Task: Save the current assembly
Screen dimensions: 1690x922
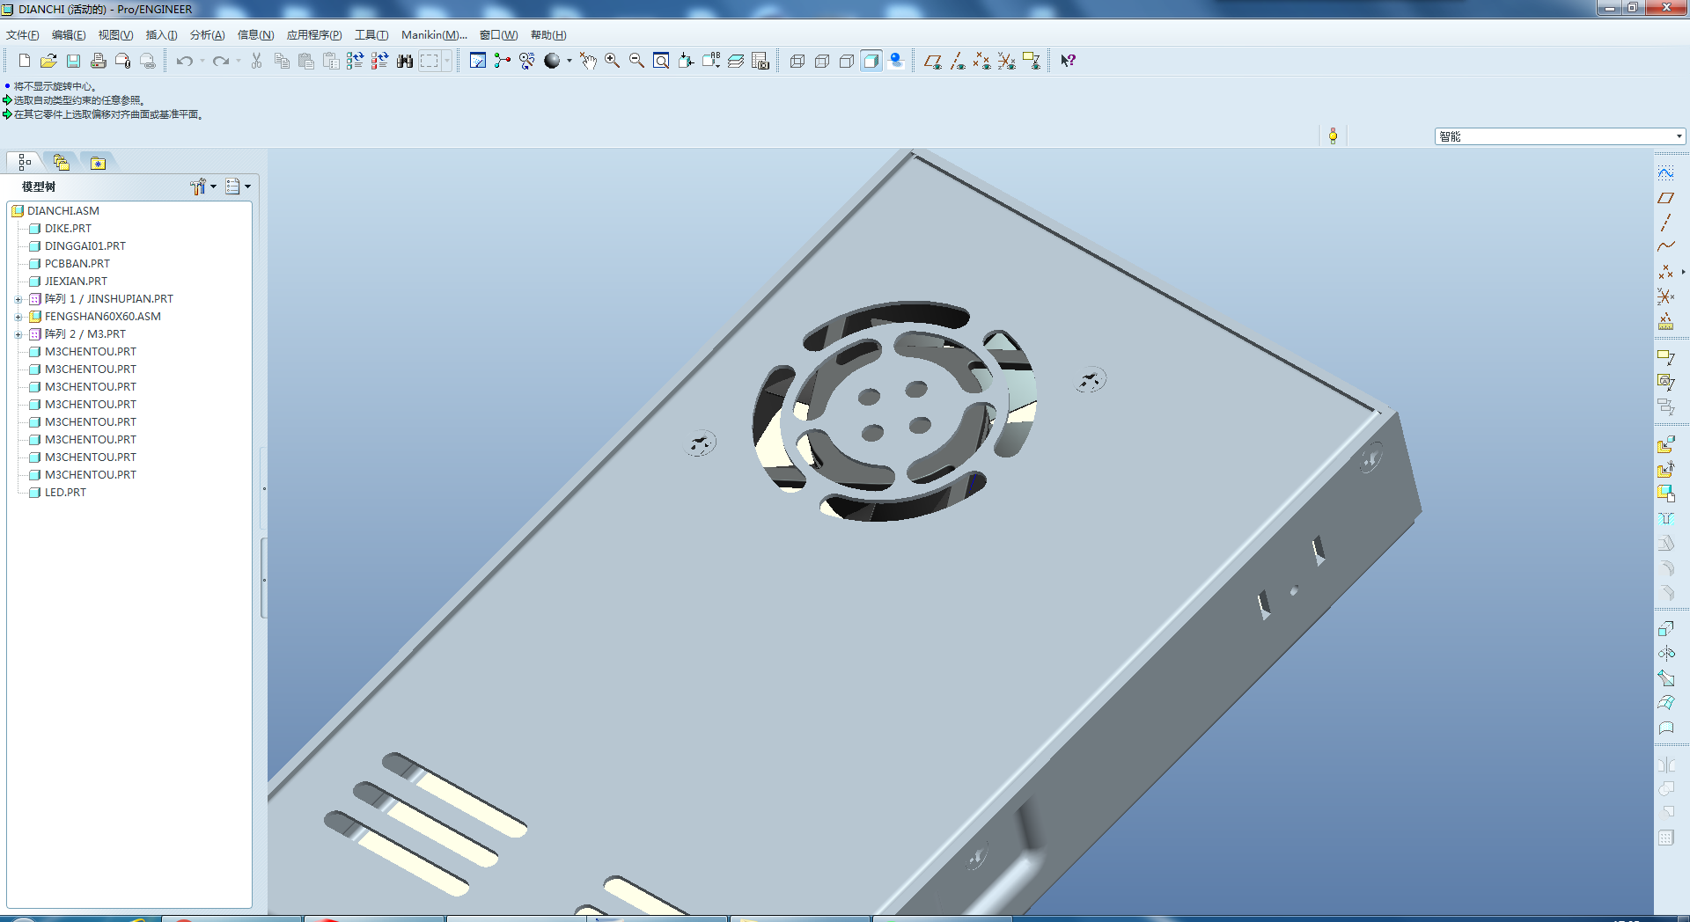Action: click(x=74, y=61)
